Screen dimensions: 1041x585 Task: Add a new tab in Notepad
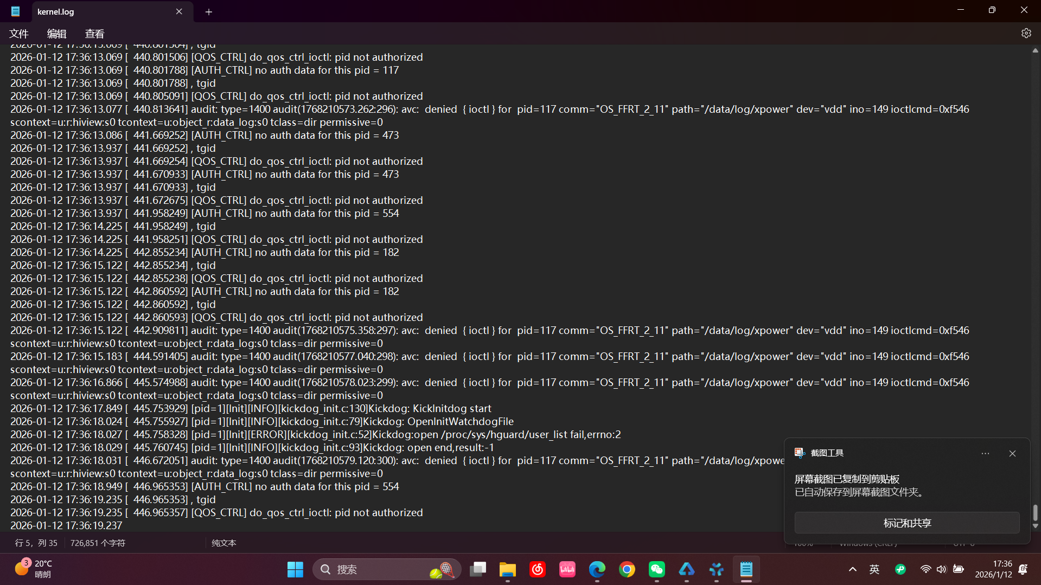pyautogui.click(x=208, y=12)
